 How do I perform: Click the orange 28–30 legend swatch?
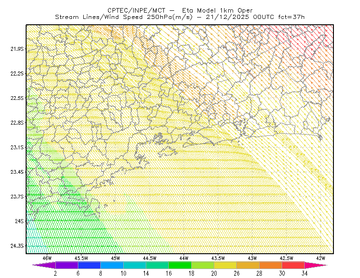pyautogui.click(x=271, y=265)
